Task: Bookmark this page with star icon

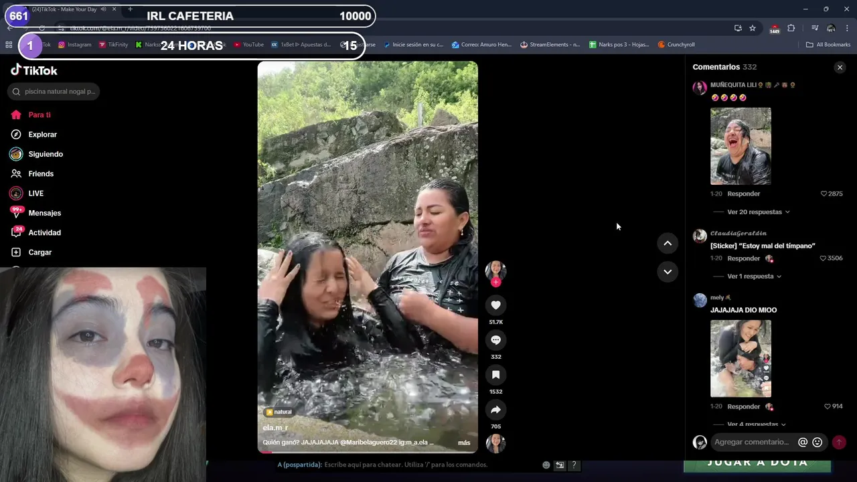Action: [x=753, y=28]
